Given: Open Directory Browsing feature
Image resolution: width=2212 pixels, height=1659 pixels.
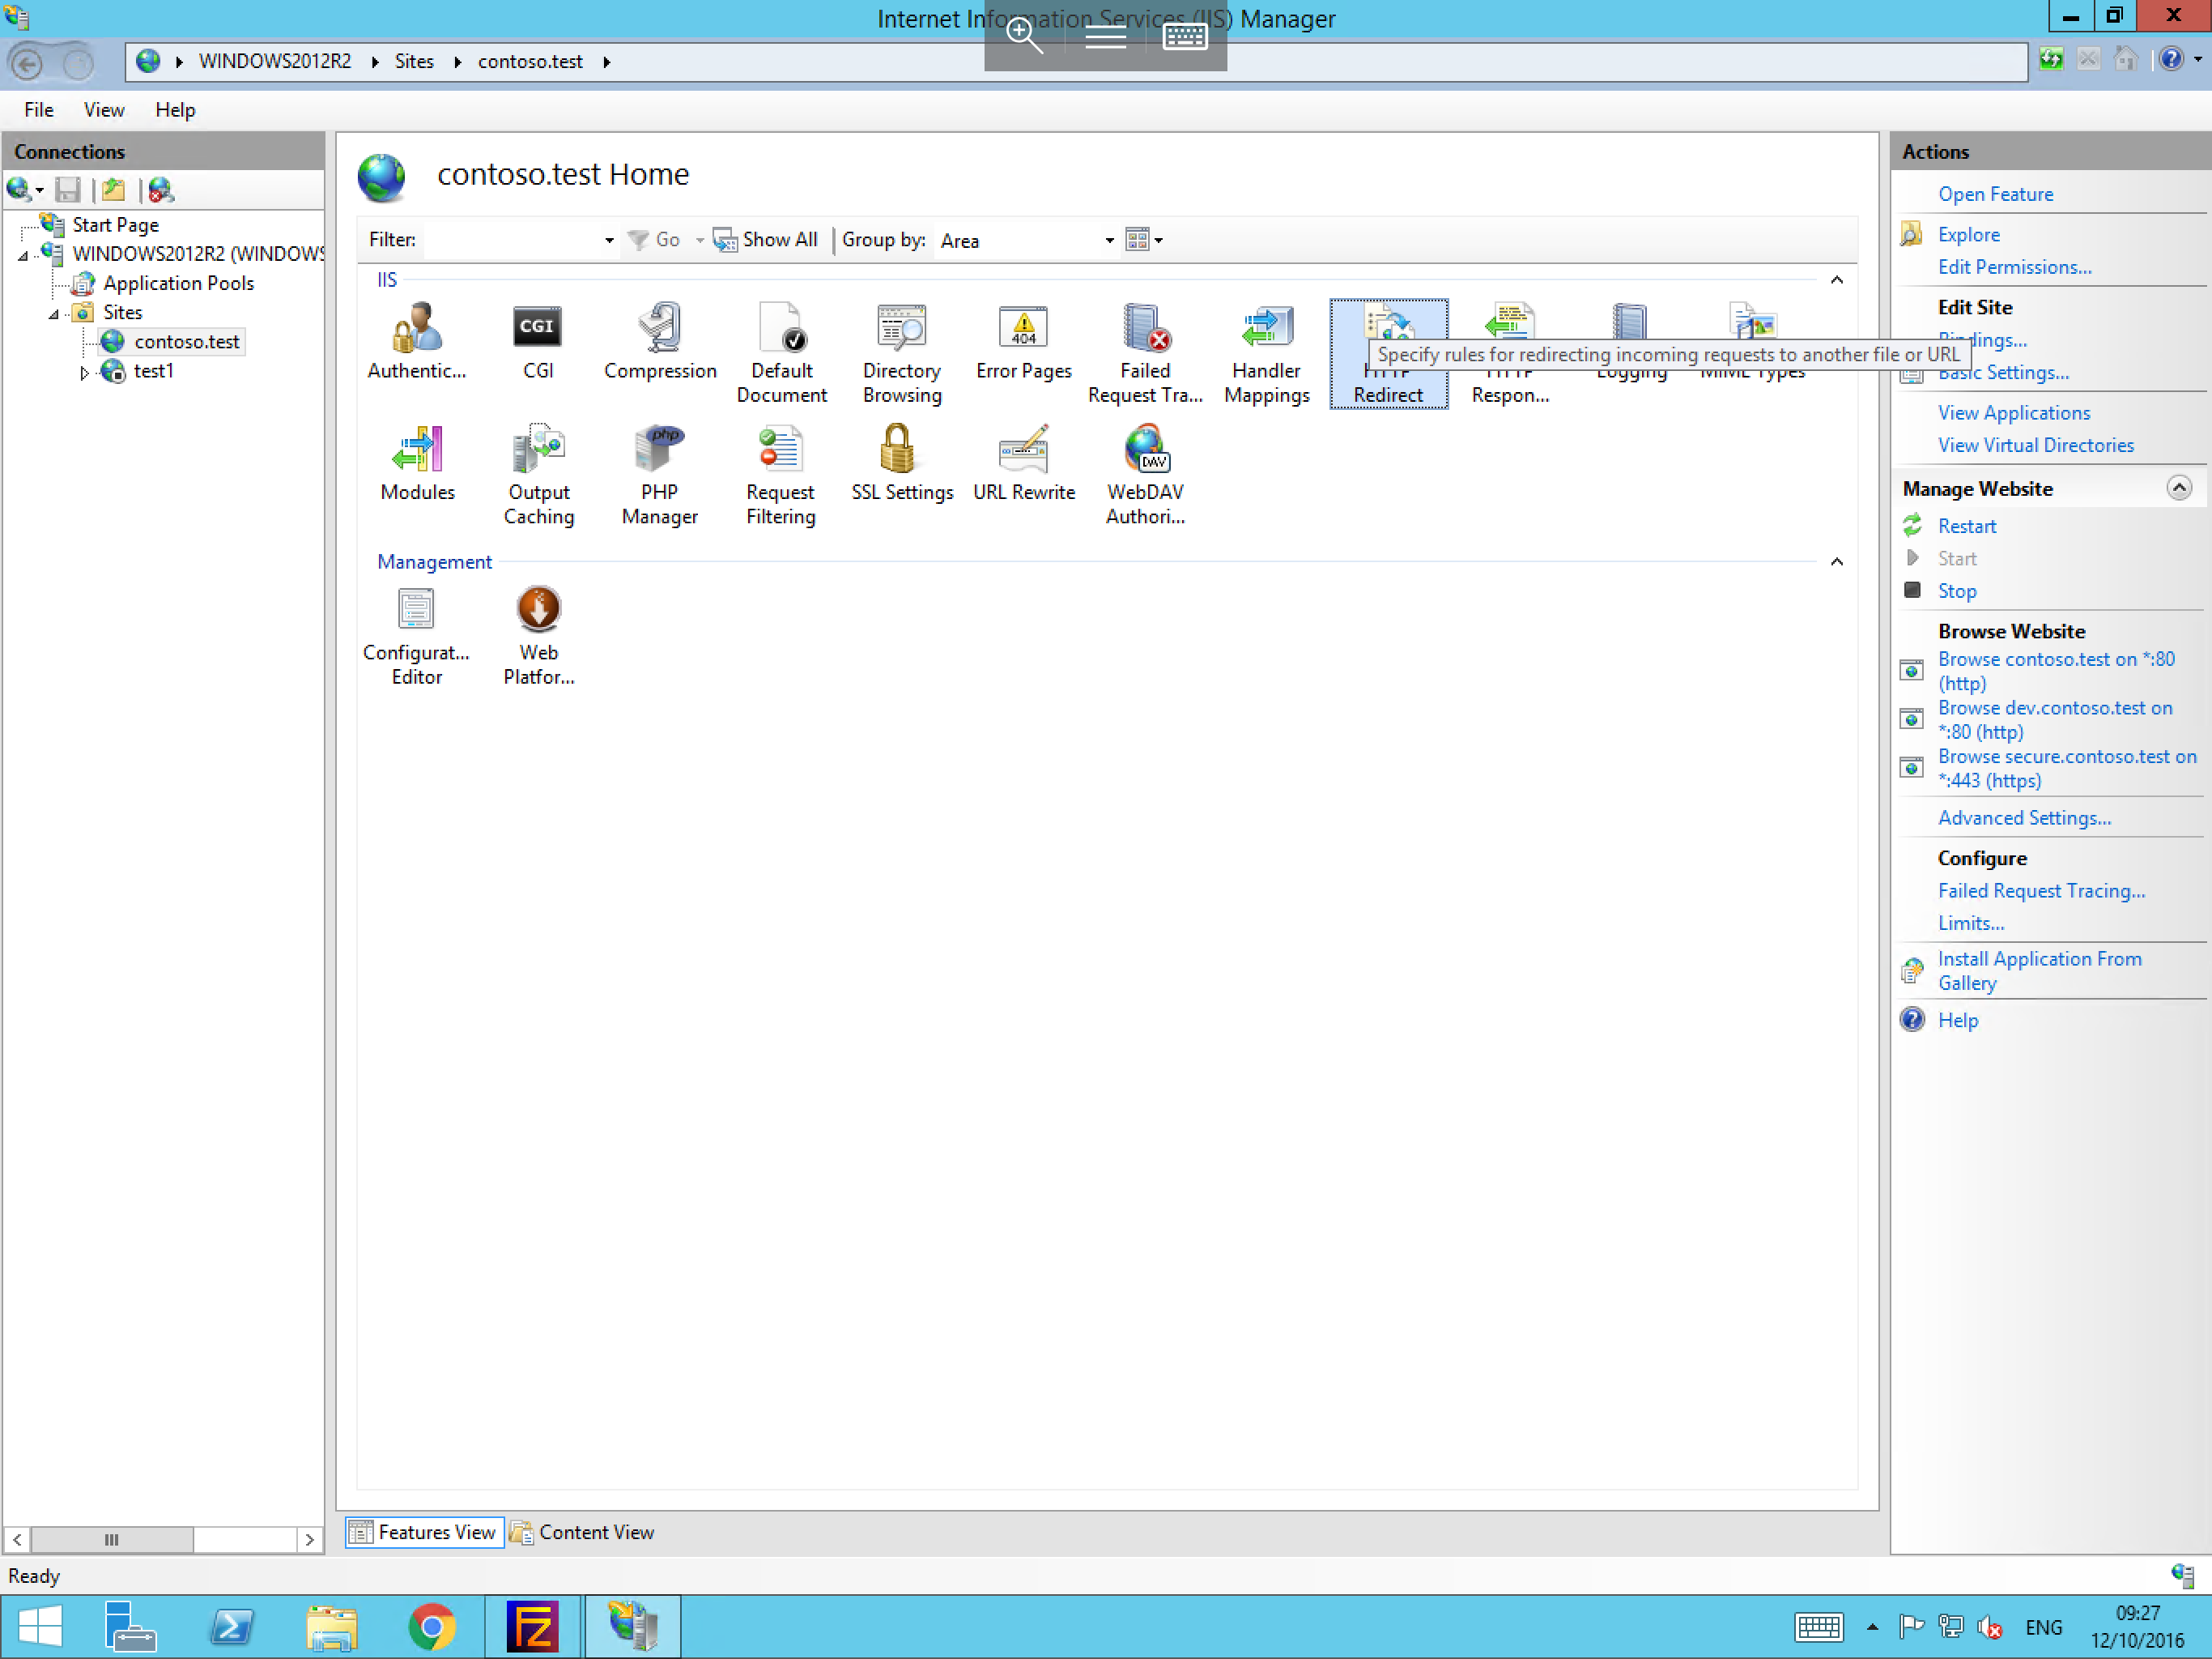Looking at the screenshot, I should pos(902,353).
